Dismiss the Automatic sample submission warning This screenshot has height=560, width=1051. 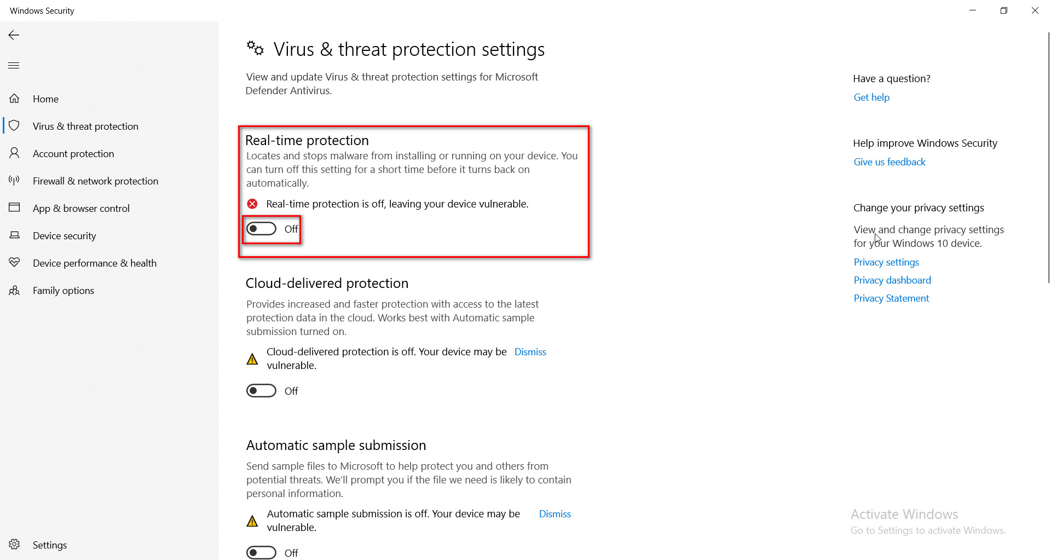(x=555, y=514)
